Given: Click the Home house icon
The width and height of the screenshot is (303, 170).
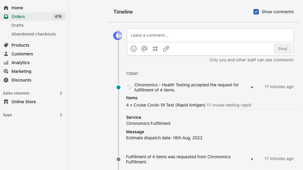Looking at the screenshot, I should coord(6,8).
